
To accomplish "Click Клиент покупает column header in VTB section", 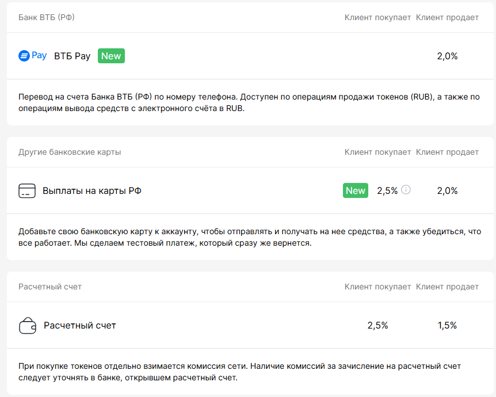I will (377, 17).
